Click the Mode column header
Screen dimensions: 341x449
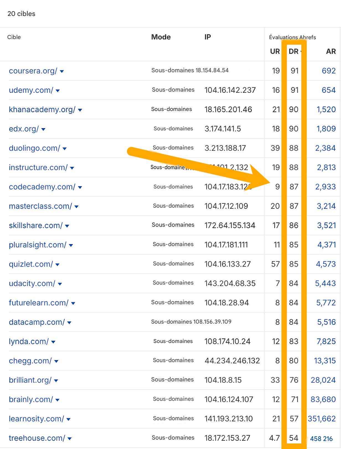161,37
